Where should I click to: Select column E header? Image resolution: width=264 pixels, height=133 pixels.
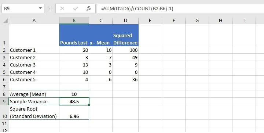click(150, 21)
